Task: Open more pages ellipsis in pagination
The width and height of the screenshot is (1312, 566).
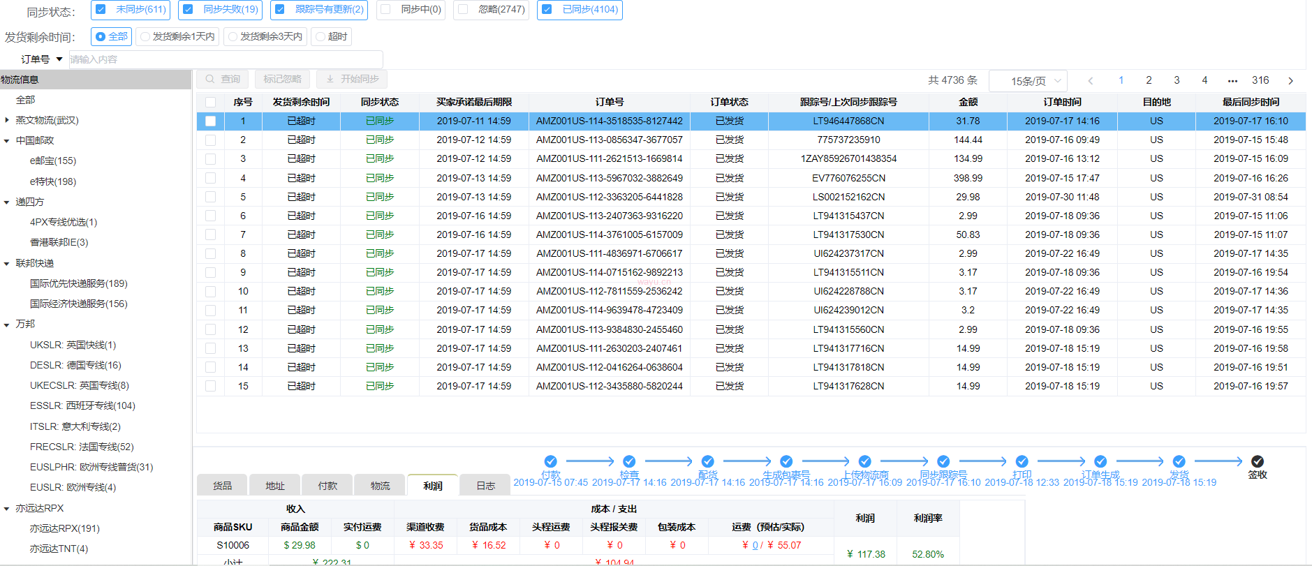Action: 1232,80
